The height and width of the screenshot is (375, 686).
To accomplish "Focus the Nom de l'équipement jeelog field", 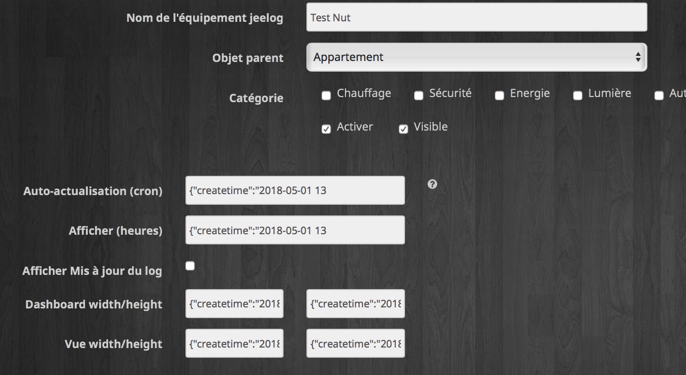I will (x=477, y=17).
